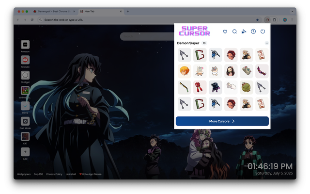Open the Youtube shortcut
This screenshot has height=194, width=310.
(25, 60)
